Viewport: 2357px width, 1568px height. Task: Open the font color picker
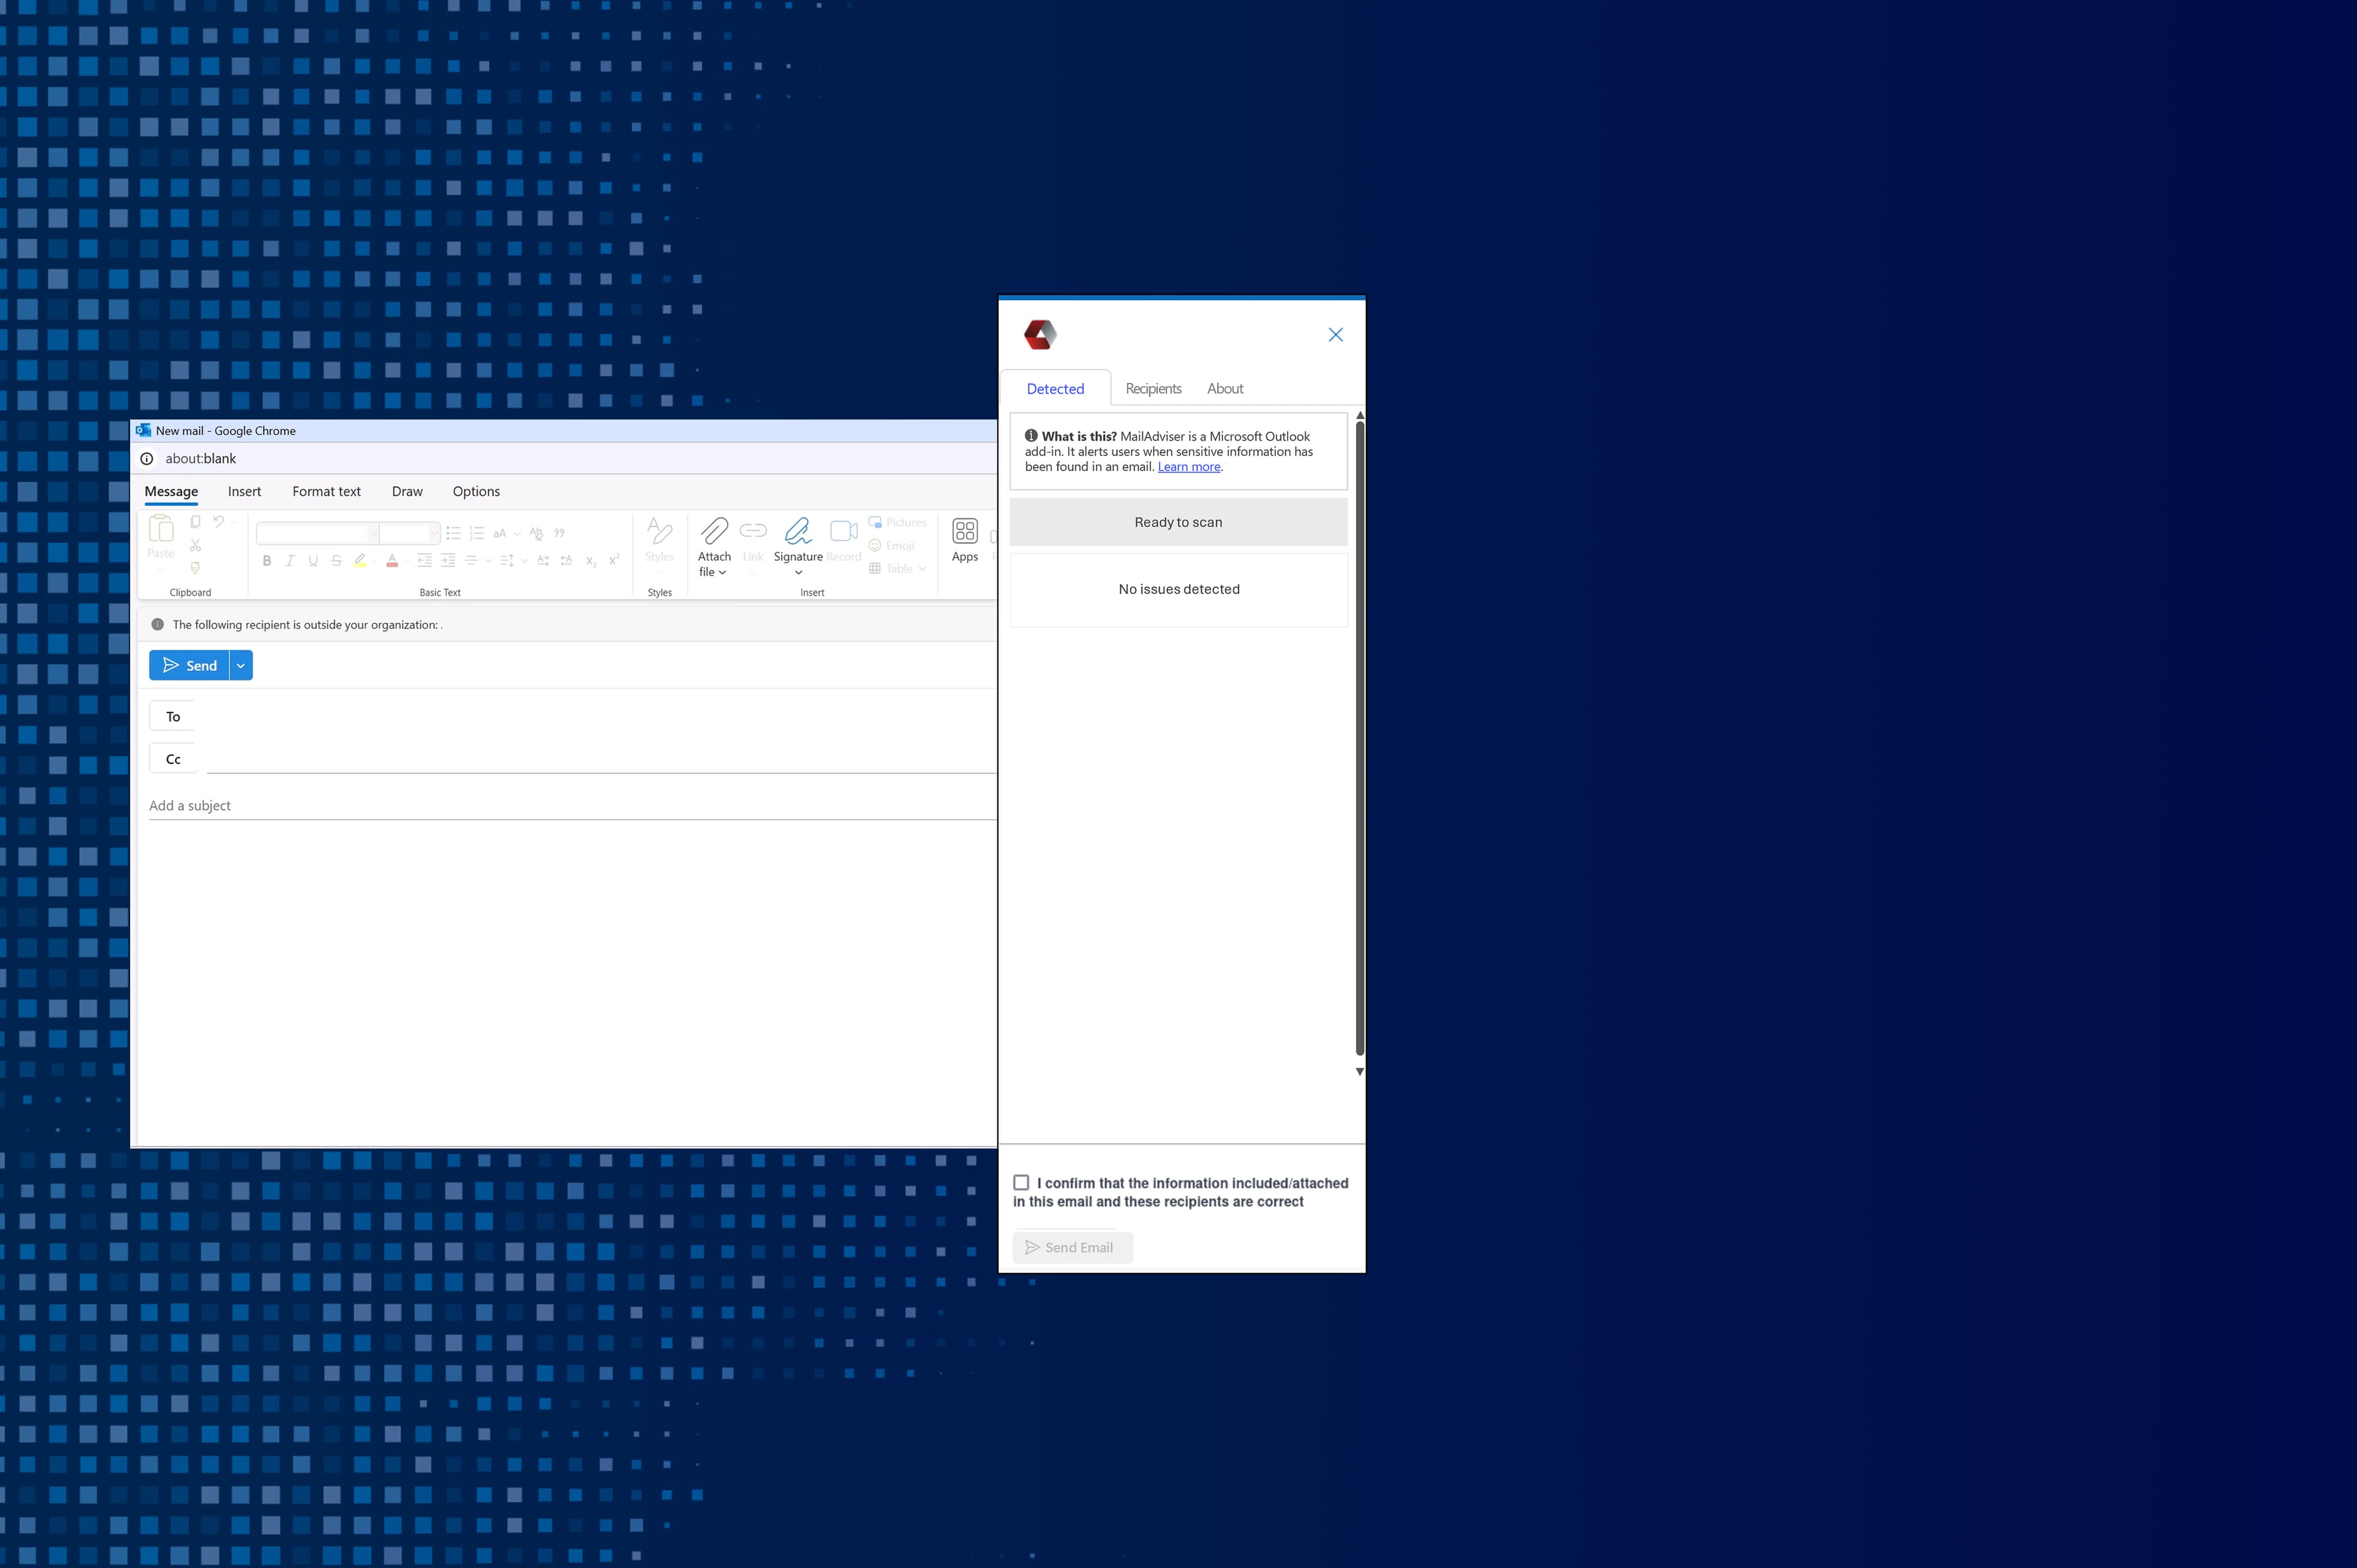coord(391,560)
